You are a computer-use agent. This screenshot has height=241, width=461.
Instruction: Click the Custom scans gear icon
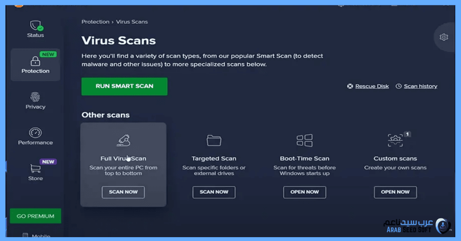click(x=395, y=140)
